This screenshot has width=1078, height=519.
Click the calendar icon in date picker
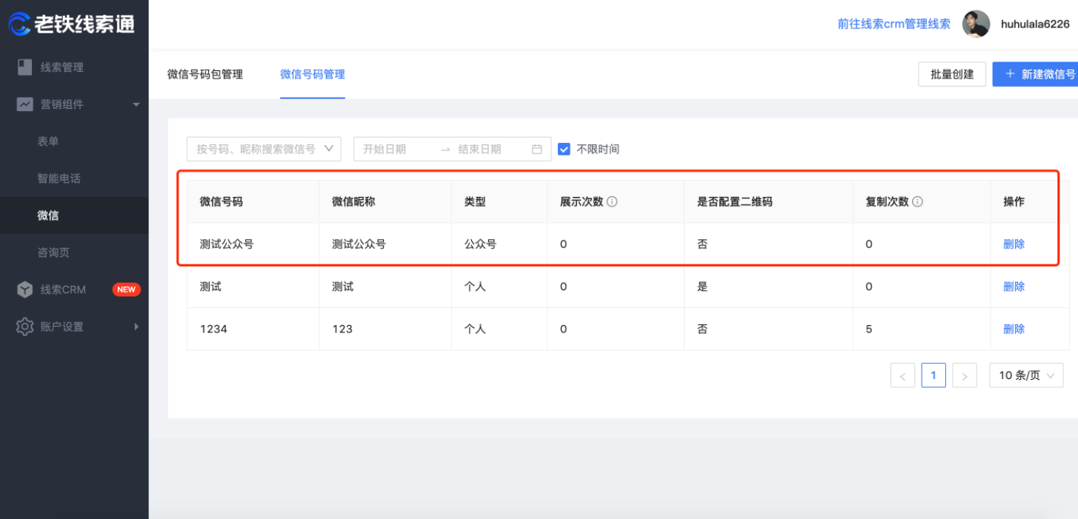pyautogui.click(x=537, y=148)
